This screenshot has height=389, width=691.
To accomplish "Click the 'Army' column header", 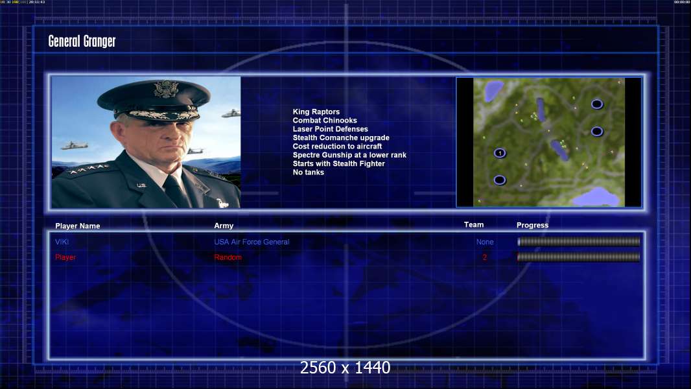I will click(x=224, y=226).
